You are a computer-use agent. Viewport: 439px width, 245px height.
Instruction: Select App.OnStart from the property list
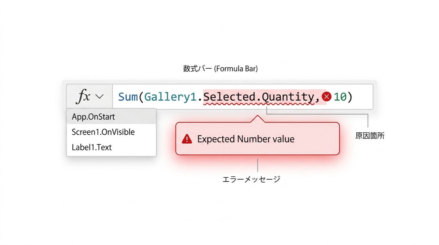[93, 117]
